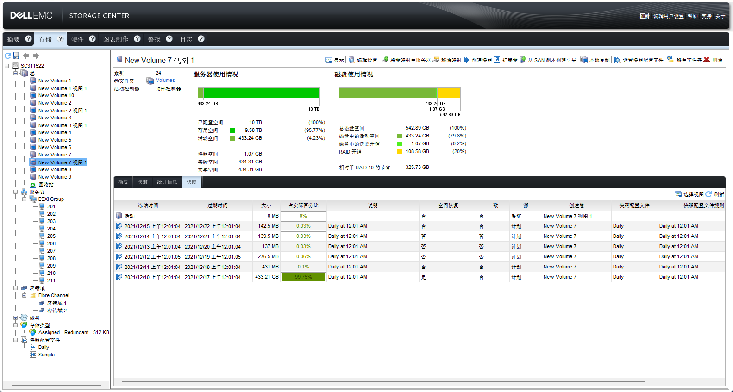
Task: Click the 显示 toolbar button
Action: coord(334,60)
